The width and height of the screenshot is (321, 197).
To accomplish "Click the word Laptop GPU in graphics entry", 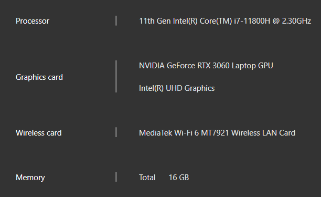I will 252,66.
